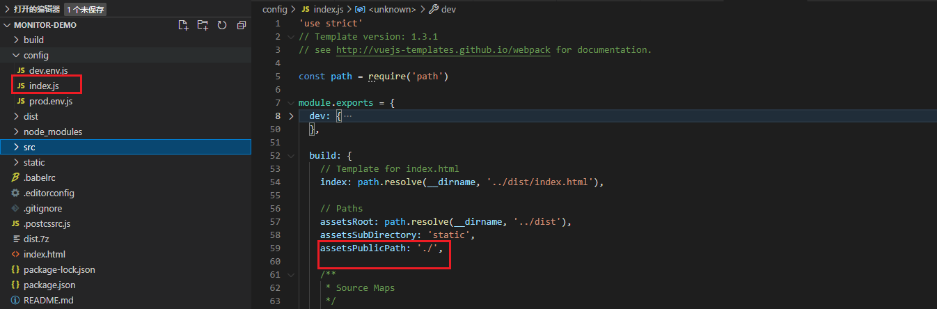Fold the build block at line 52
The image size is (937, 309).
point(291,156)
